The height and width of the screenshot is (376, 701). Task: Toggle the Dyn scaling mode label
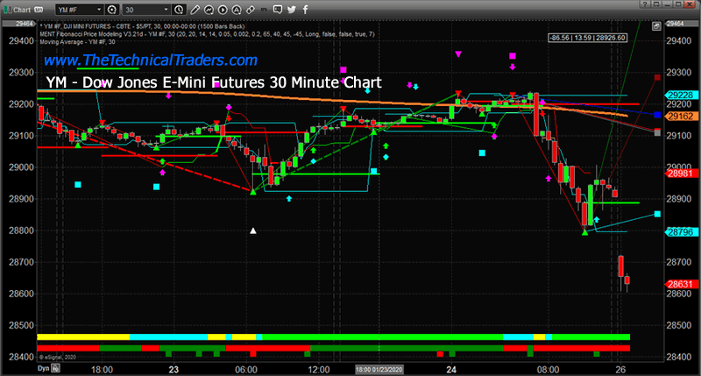pyautogui.click(x=43, y=368)
